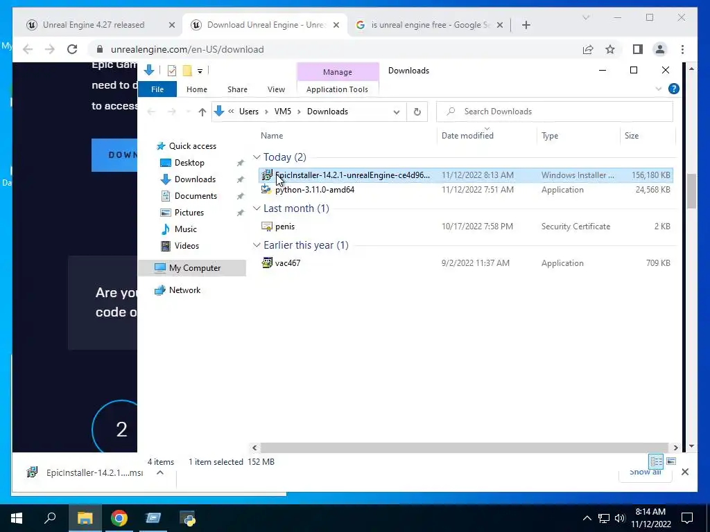The image size is (710, 532).
Task: Reload the Chrome page
Action: coord(72,49)
